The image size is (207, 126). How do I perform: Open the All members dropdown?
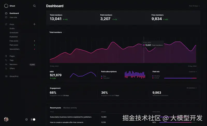click(x=192, y=88)
